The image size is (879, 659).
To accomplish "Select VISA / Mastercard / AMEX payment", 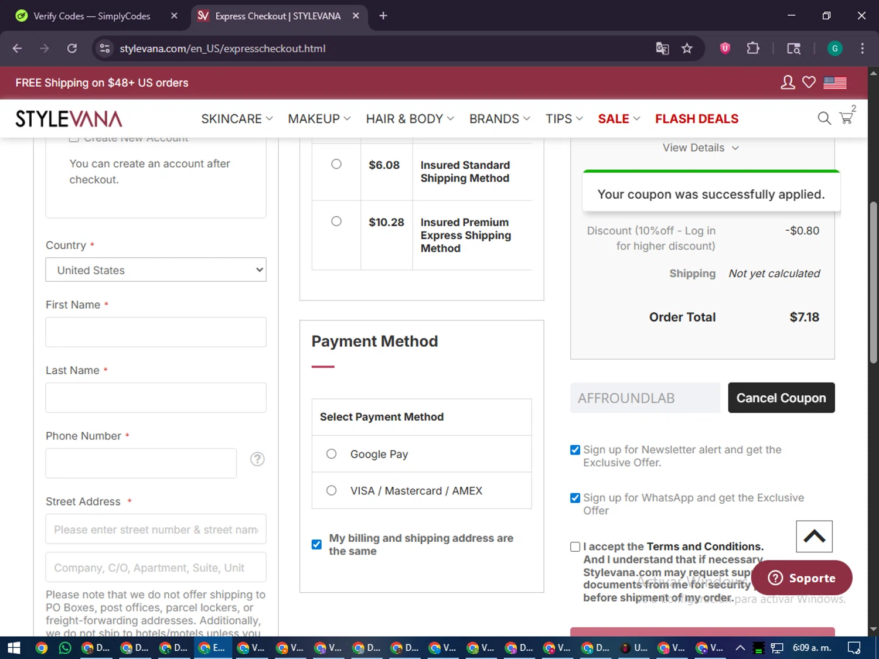I will pyautogui.click(x=332, y=490).
